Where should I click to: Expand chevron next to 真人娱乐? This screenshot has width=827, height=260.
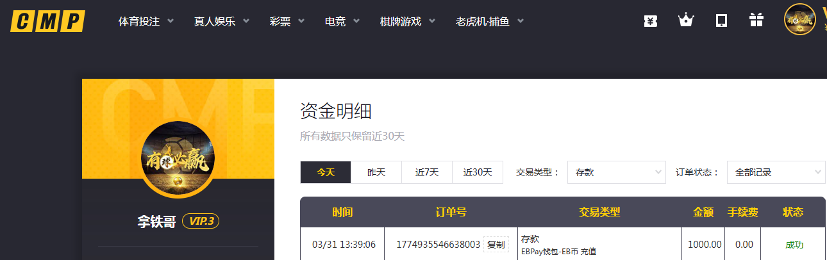(x=246, y=21)
